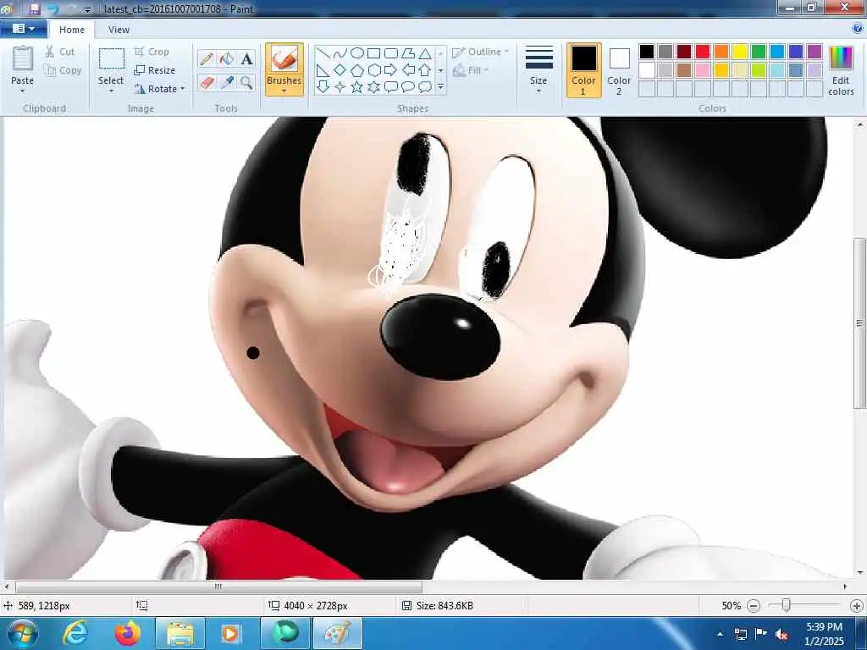
Task: Open Edit colors dialog
Action: [x=841, y=70]
